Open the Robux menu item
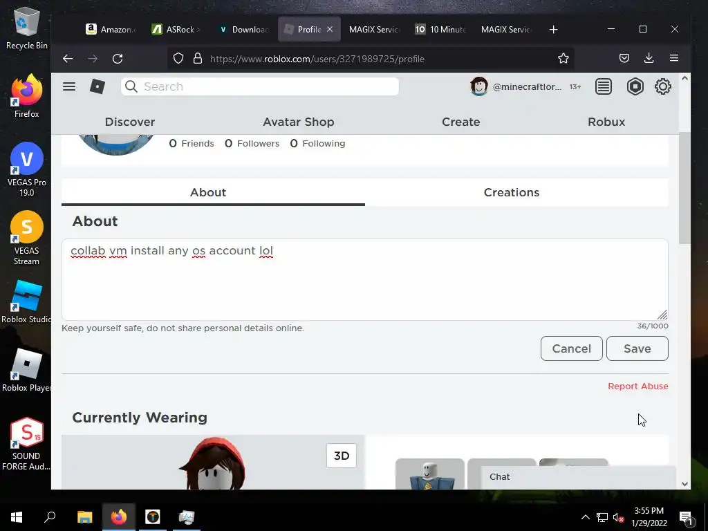This screenshot has height=531, width=708. point(606,122)
